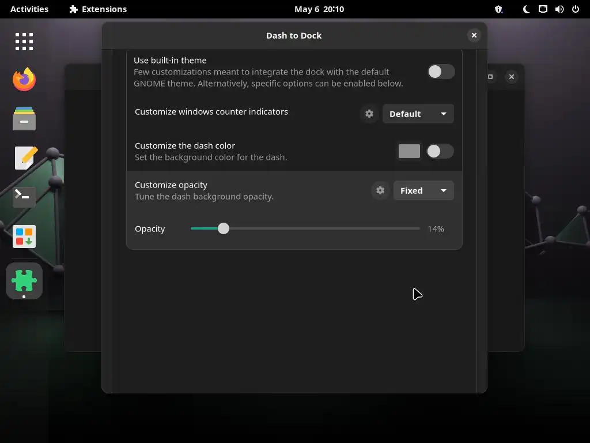Viewport: 590px width, 443px height.
Task: Open the Show Applications grid
Action: pyautogui.click(x=24, y=42)
